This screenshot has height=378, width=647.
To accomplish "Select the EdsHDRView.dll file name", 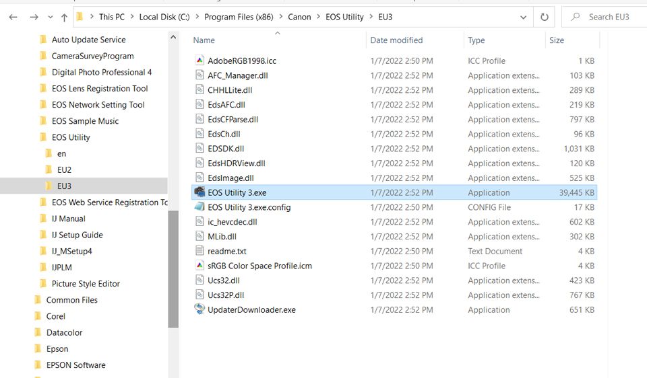I will (x=237, y=163).
